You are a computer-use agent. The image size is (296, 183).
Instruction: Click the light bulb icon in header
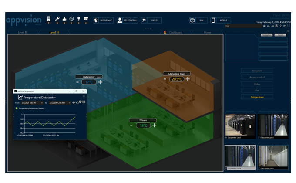(78, 19)
